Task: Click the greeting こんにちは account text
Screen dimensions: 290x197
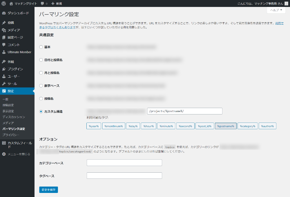Action: coord(260,3)
